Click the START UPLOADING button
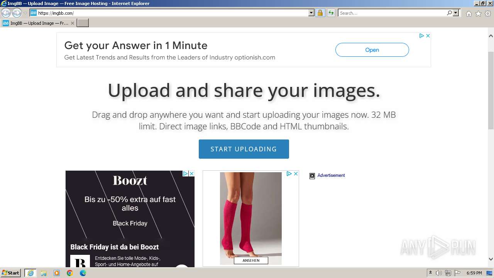494x278 pixels. (244, 149)
